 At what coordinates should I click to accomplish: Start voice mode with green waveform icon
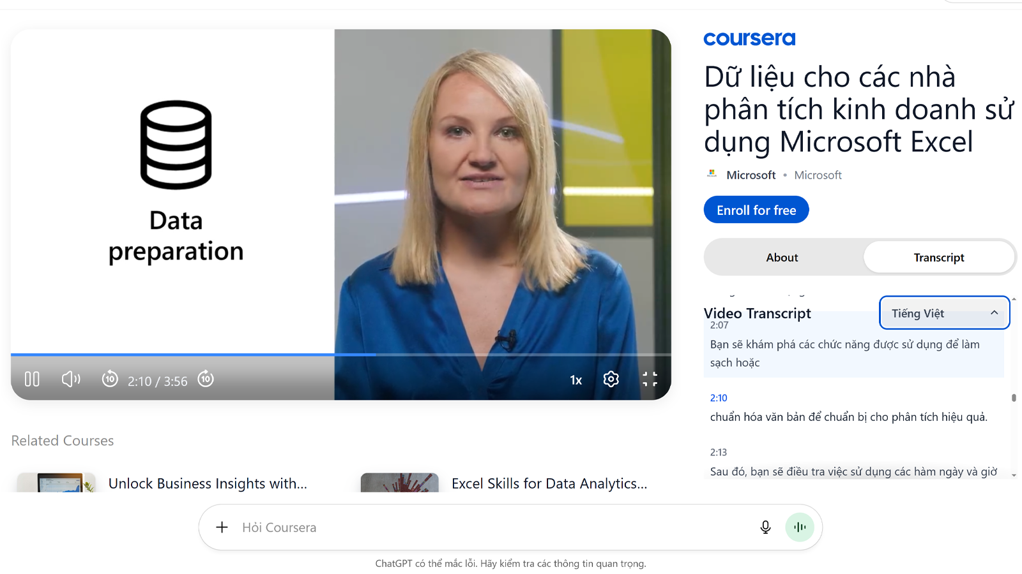click(x=800, y=527)
